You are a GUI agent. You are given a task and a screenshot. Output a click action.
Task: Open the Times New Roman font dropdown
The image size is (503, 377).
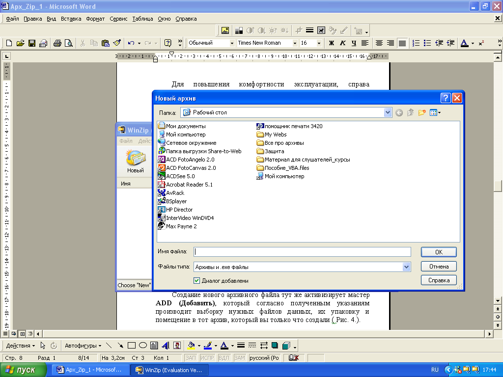(x=295, y=43)
